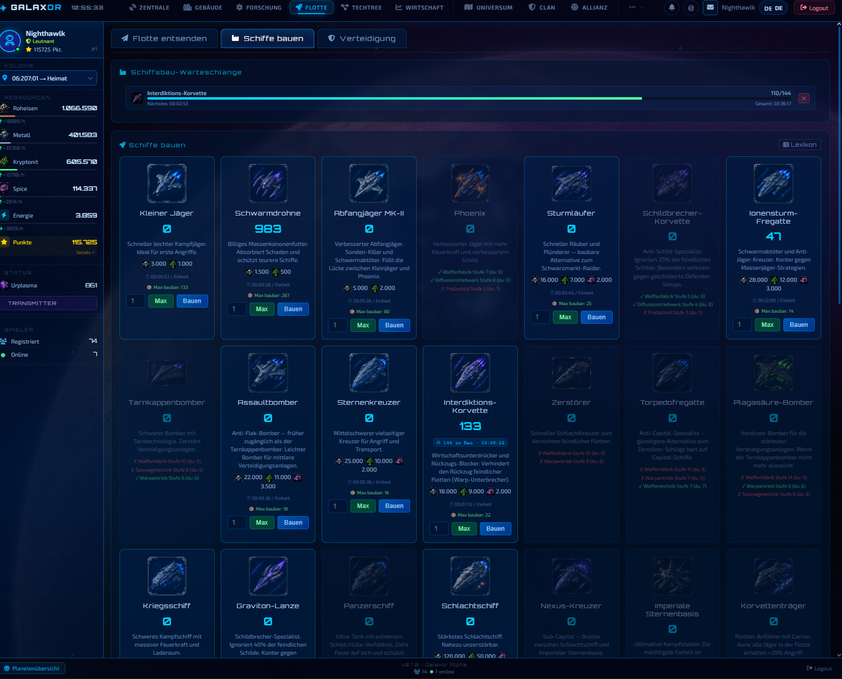Click the Schwarmdrohne ship image

click(268, 183)
